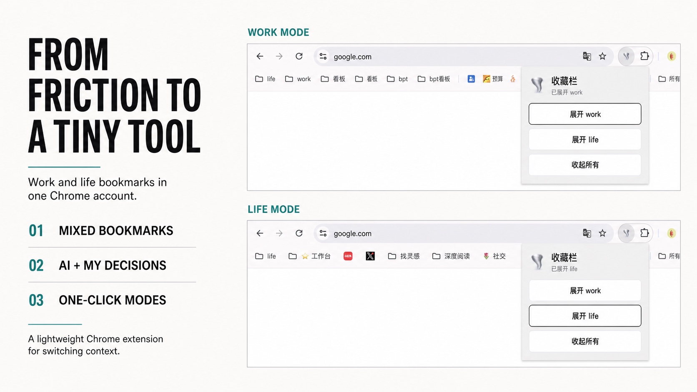697x392 pixels.
Task: Open the 预算 bookmark in Work Mode
Action: (x=493, y=79)
